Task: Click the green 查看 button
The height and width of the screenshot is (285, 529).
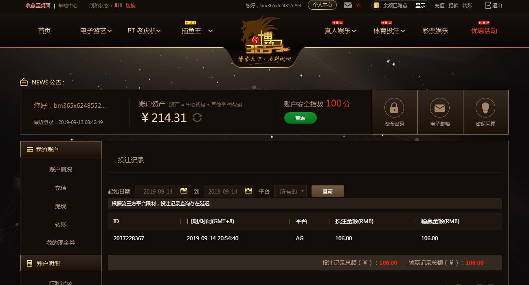Action: pyautogui.click(x=300, y=118)
